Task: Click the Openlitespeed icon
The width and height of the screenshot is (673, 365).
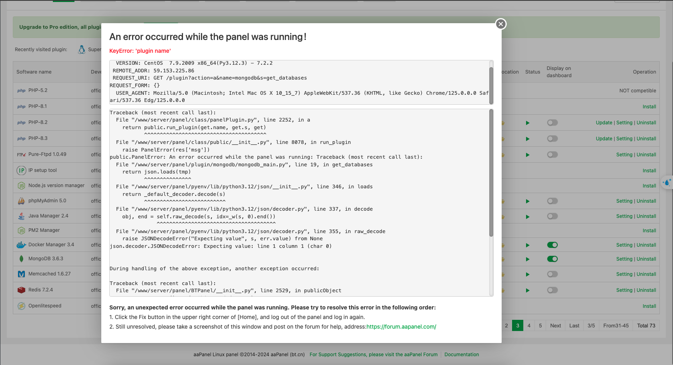Action: [x=21, y=306]
